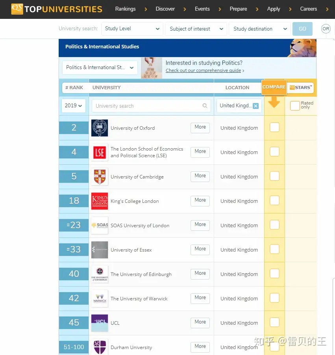Click the University of Edinburgh logo

[100, 274]
